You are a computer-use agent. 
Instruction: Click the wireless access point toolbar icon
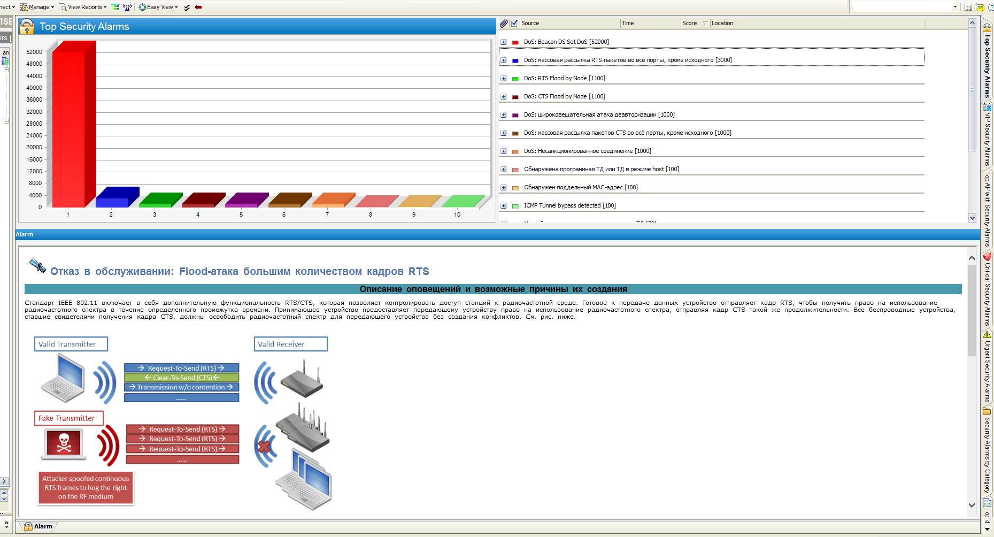[x=127, y=7]
